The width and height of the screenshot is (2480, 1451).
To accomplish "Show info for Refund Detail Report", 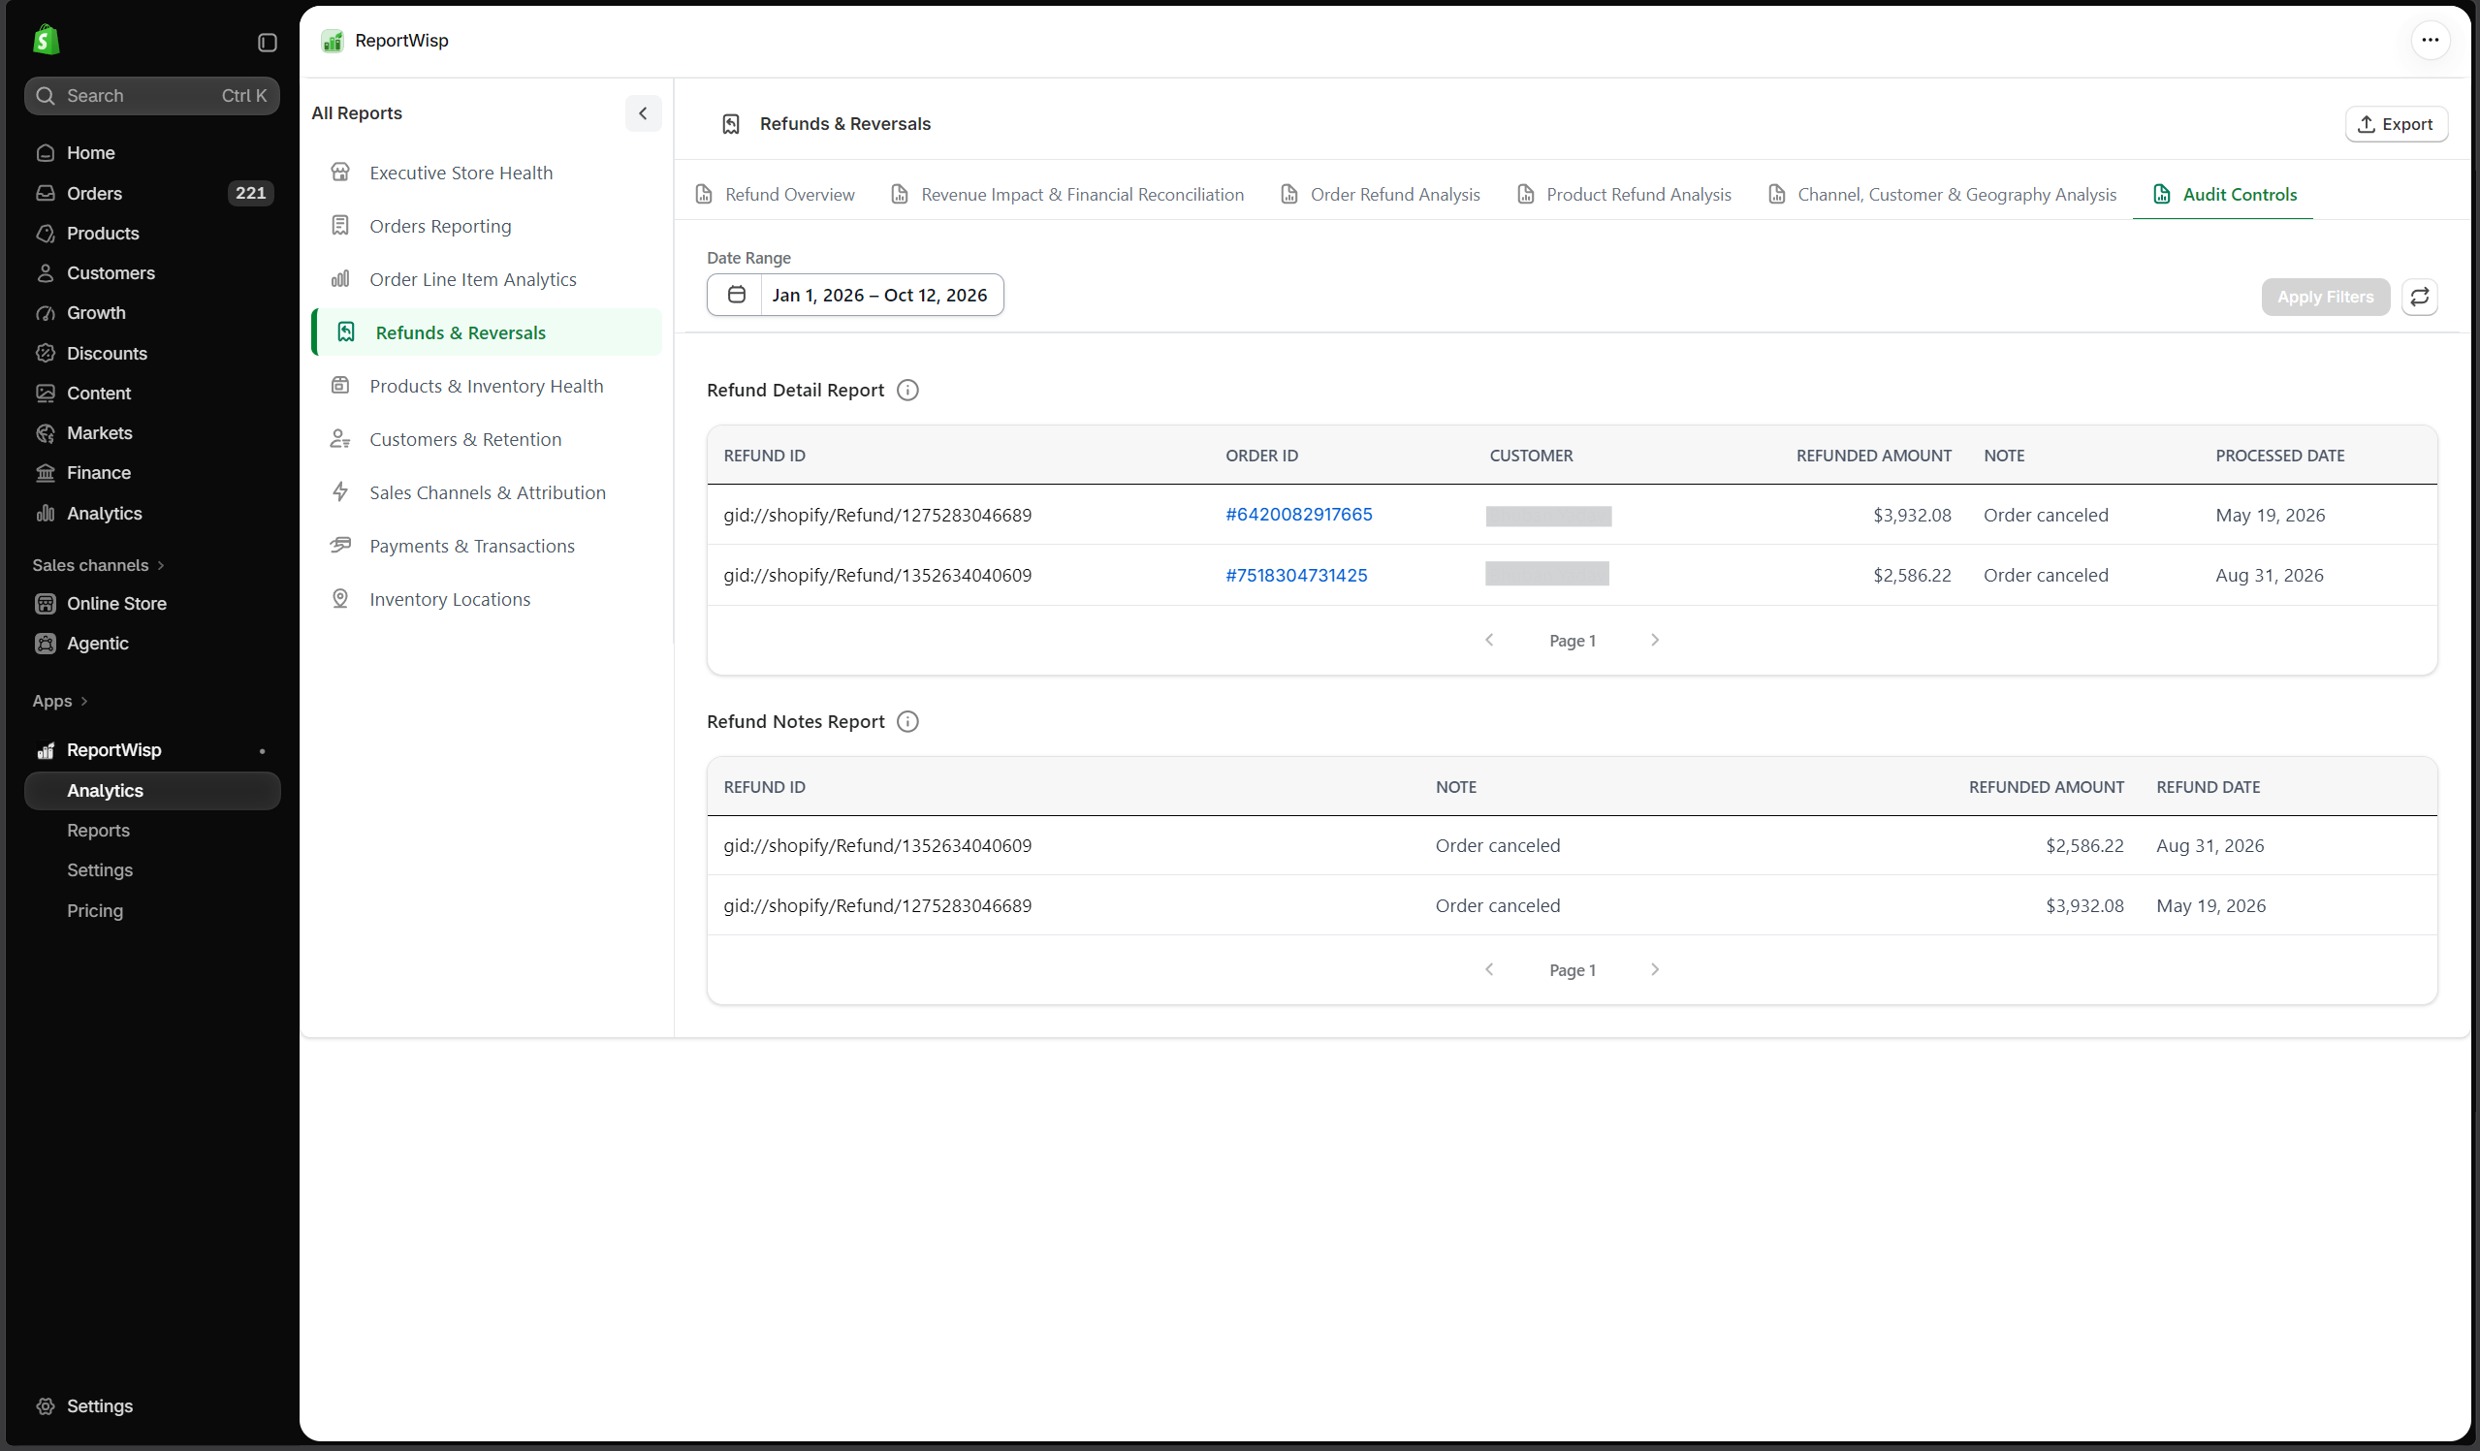I will (907, 391).
